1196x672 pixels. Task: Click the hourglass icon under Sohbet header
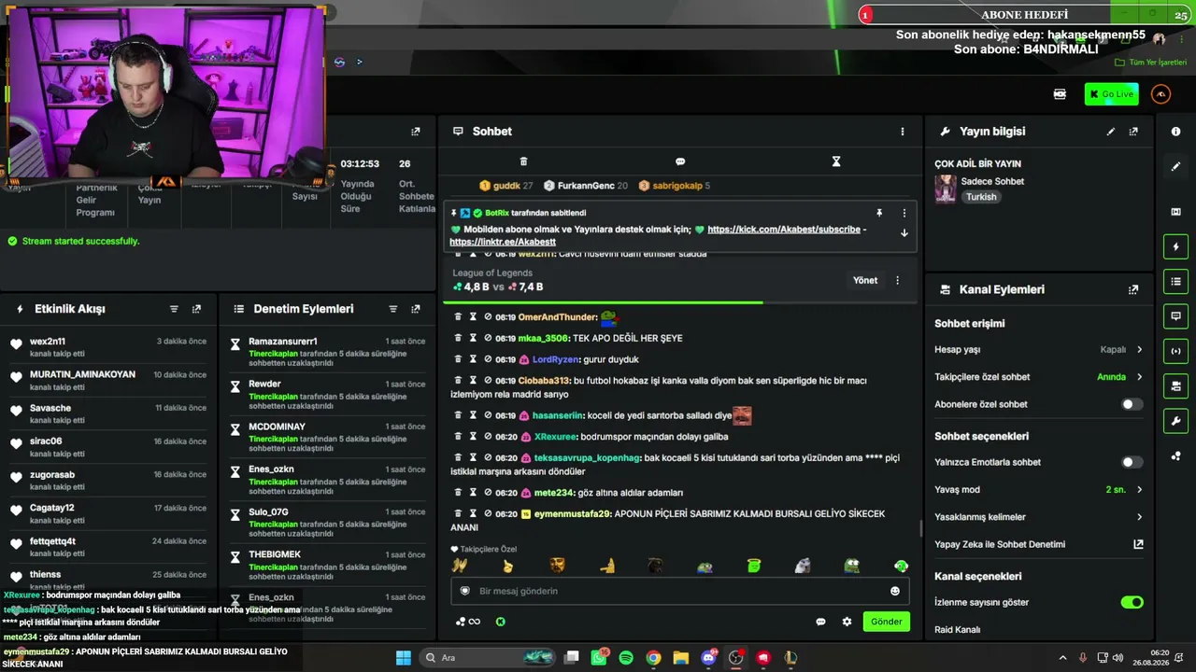836,161
